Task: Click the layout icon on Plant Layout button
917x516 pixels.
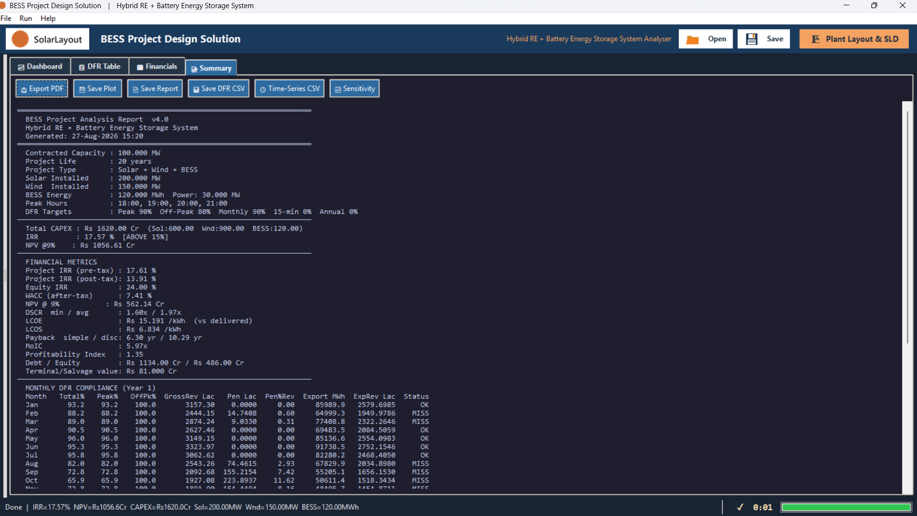Action: 815,39
